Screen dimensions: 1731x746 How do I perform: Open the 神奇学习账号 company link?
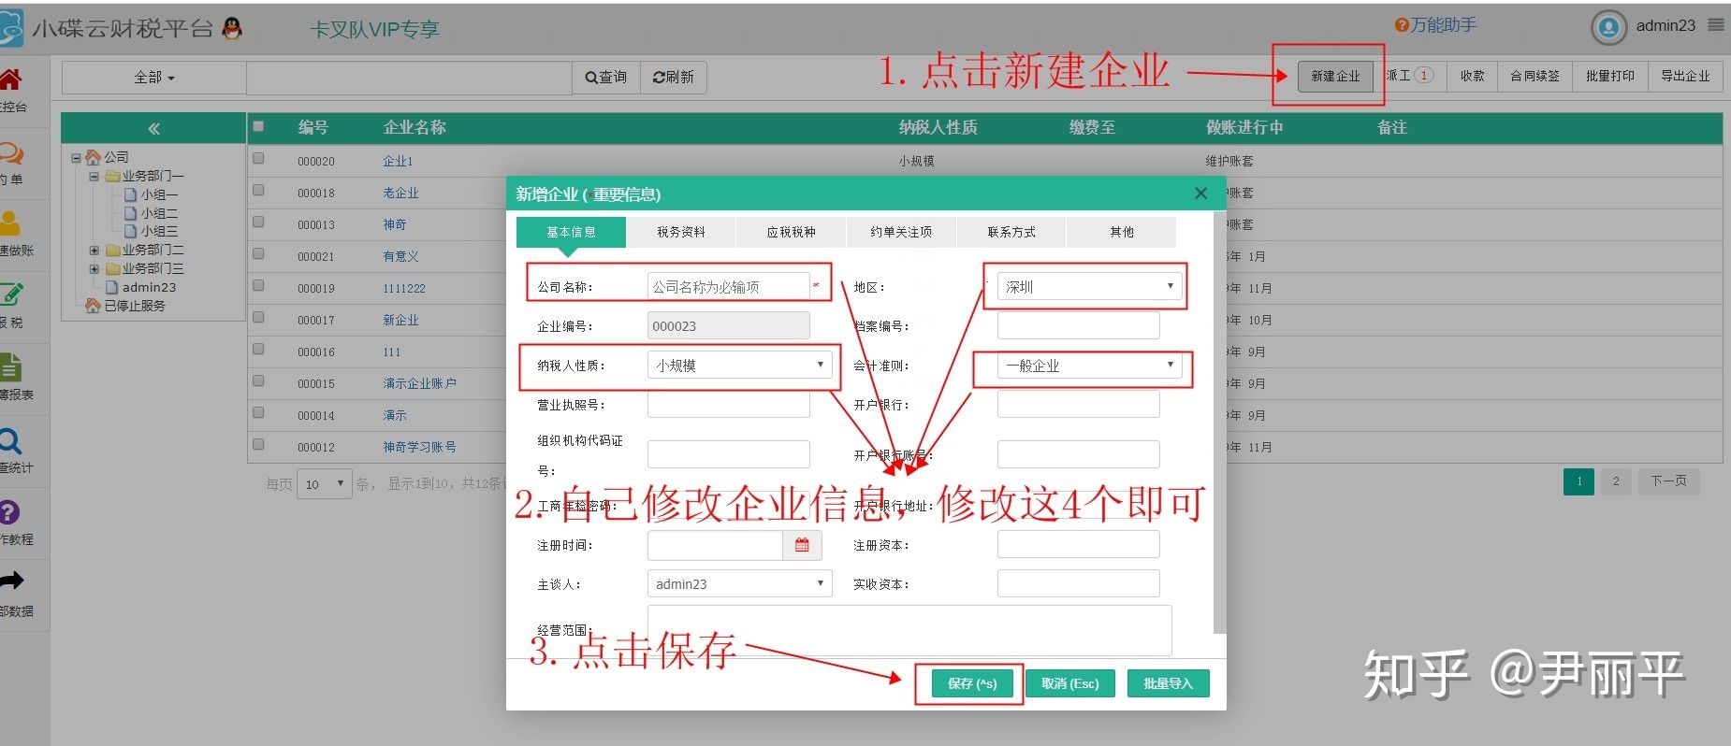[419, 447]
